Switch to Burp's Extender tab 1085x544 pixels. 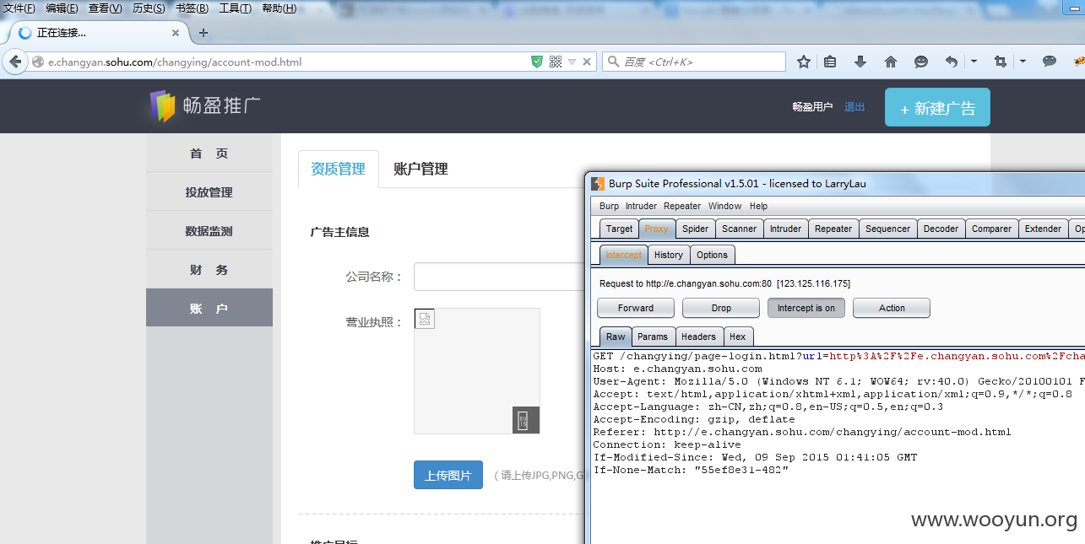(1043, 229)
